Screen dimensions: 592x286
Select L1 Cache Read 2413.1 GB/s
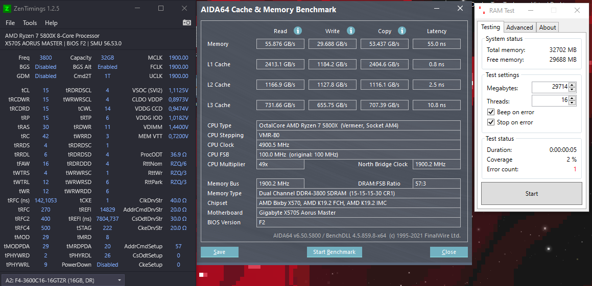coord(280,64)
